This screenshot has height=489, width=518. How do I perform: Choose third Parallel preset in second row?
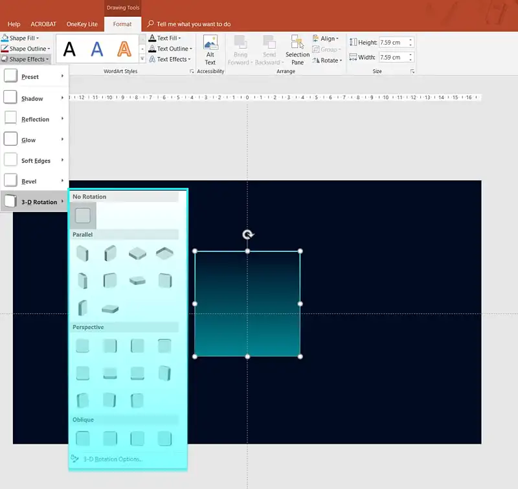point(137,281)
